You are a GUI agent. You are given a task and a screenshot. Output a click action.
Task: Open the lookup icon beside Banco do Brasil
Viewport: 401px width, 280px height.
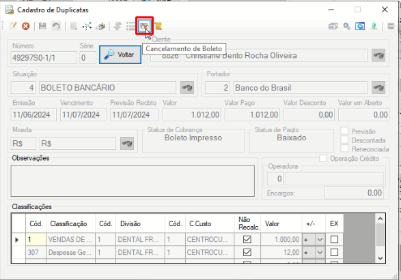(x=378, y=88)
